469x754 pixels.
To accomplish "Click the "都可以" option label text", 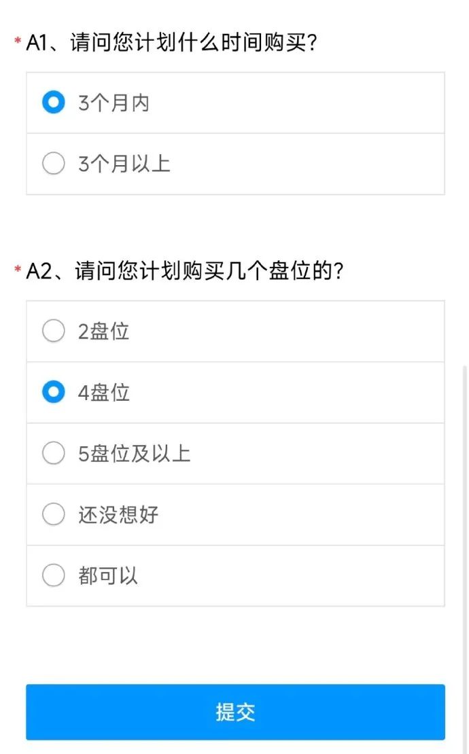I will tap(108, 575).
